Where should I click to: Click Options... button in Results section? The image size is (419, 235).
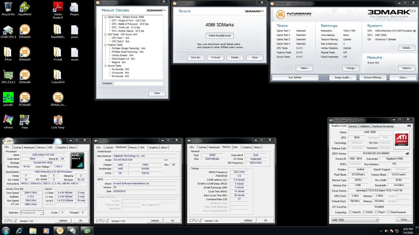pyautogui.click(x=407, y=68)
